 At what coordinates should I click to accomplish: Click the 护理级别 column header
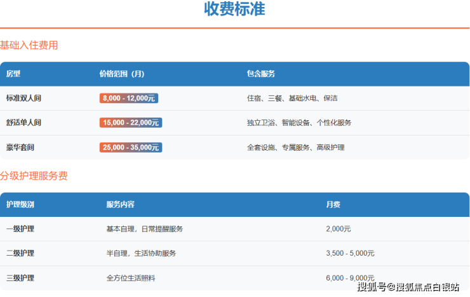pyautogui.click(x=20, y=205)
